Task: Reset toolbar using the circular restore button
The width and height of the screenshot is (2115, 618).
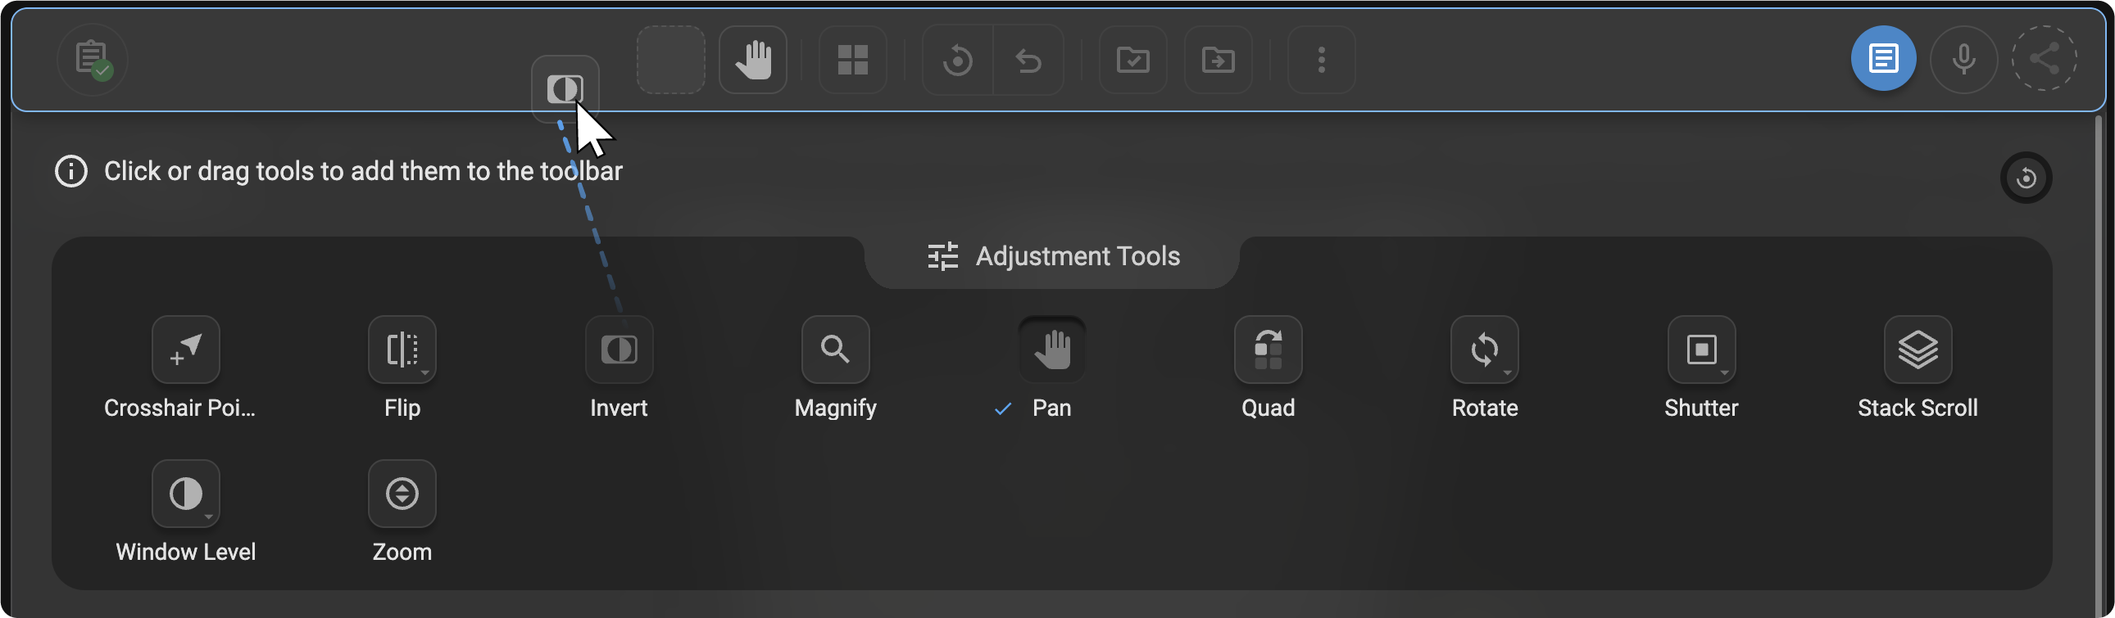Action: point(2026,178)
